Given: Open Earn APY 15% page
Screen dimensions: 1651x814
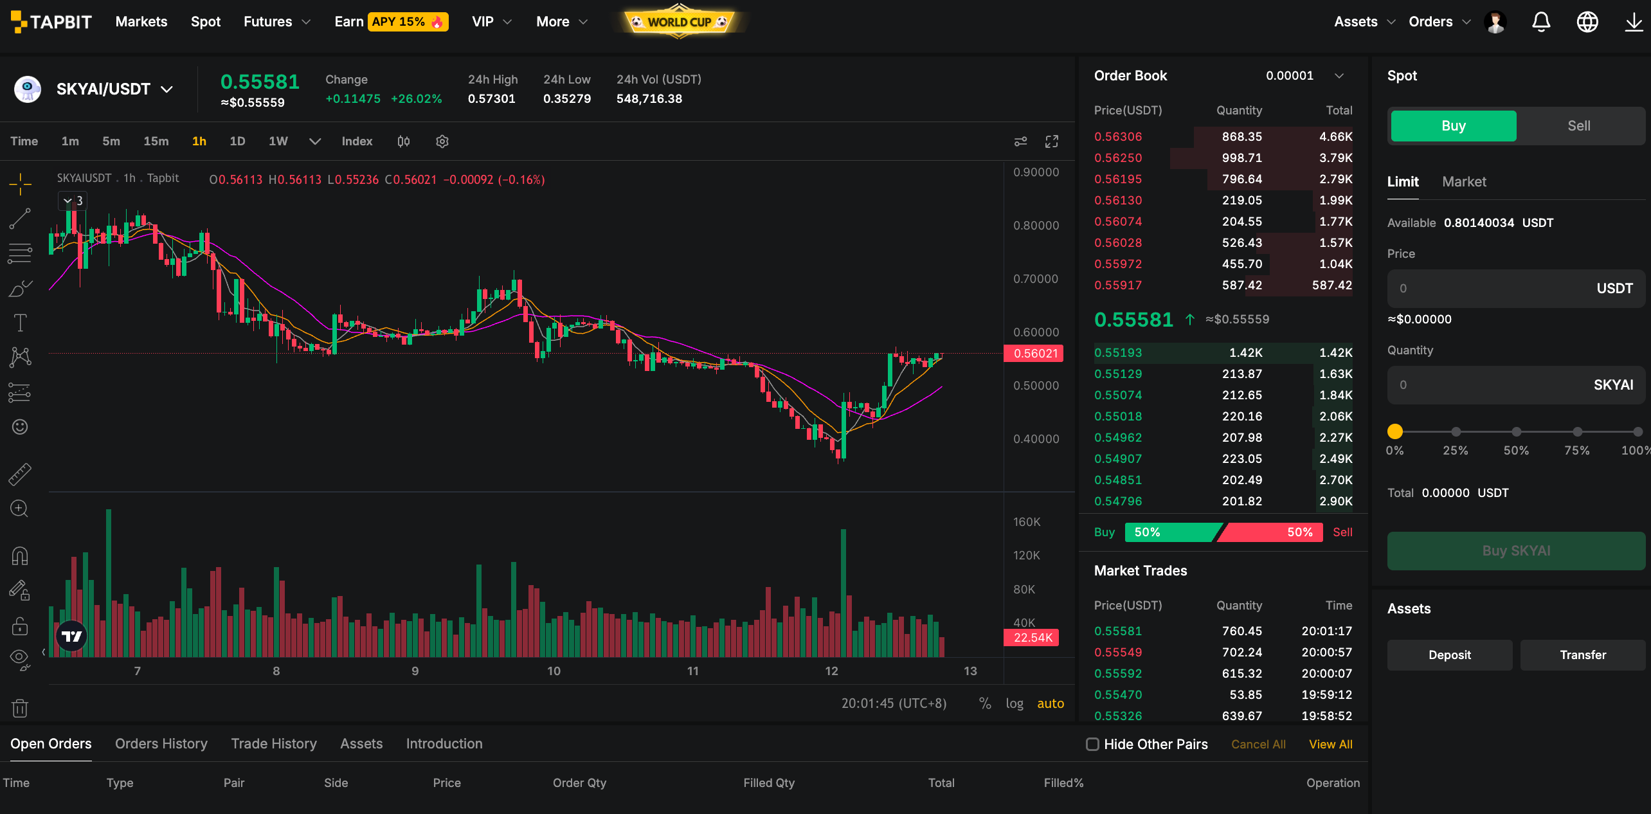Looking at the screenshot, I should coord(391,22).
